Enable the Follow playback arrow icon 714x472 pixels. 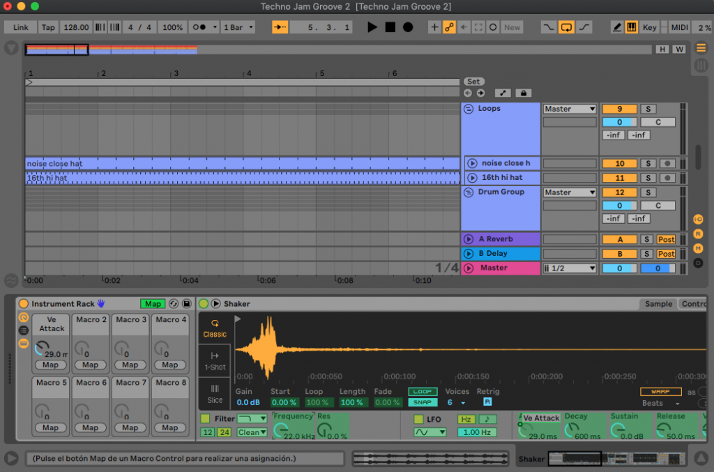pos(280,27)
